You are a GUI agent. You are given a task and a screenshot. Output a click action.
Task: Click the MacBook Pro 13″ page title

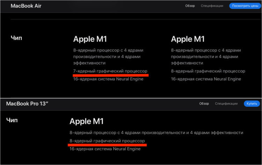pos(27,104)
